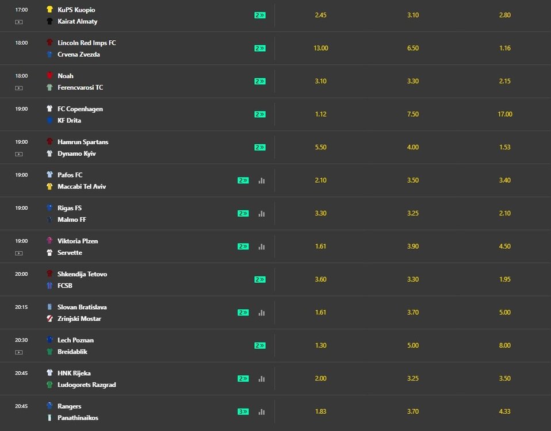The height and width of the screenshot is (431, 551).
Task: Click live stream icon for Noah match
Action: click(19, 88)
